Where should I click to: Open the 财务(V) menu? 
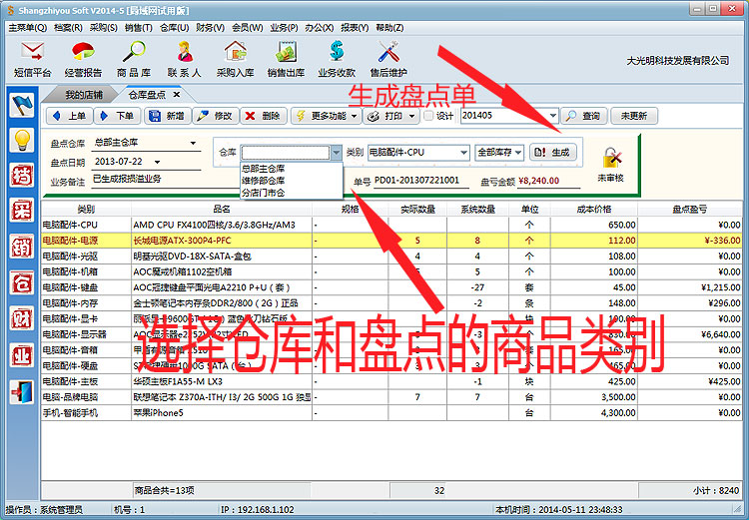210,28
